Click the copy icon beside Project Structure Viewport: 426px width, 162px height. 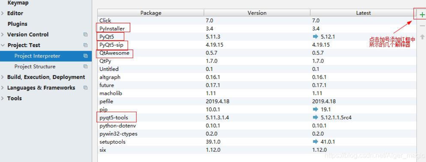(85, 67)
